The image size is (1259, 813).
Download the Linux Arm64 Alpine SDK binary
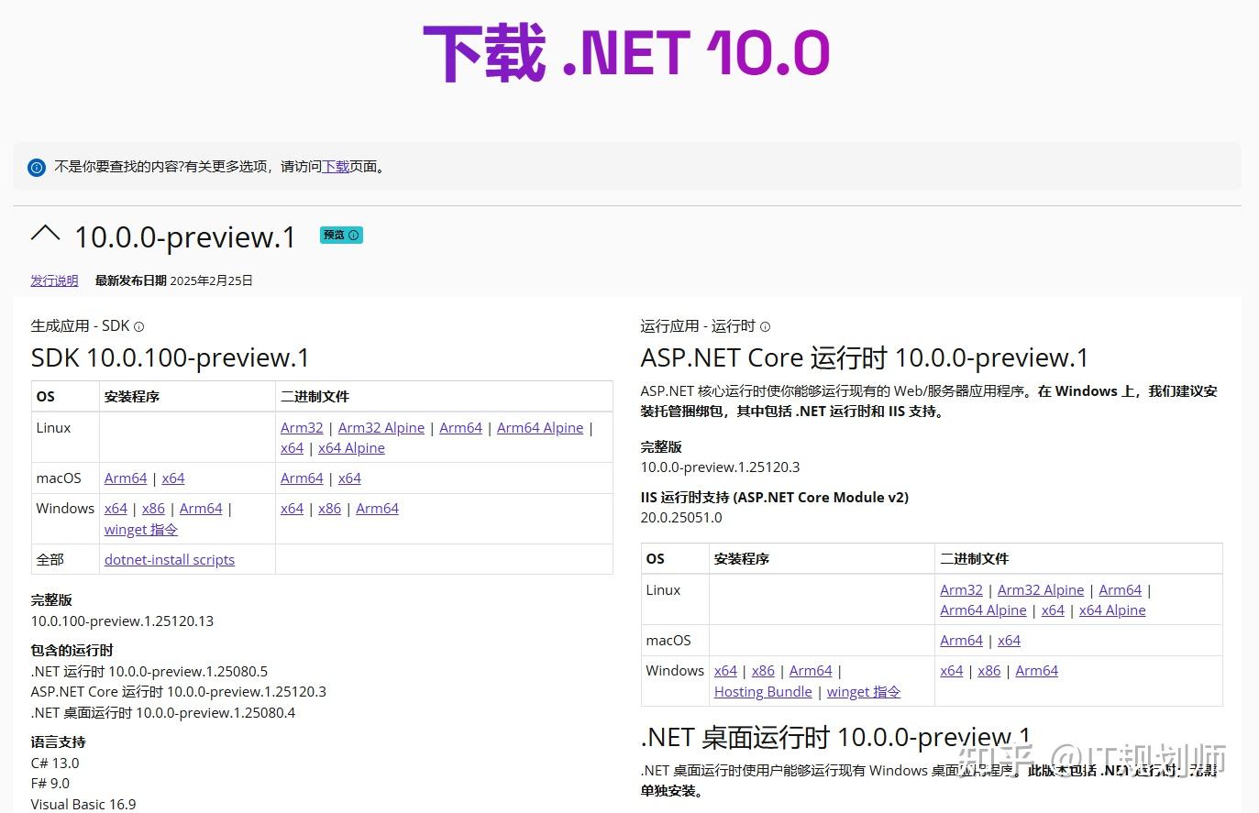(540, 427)
